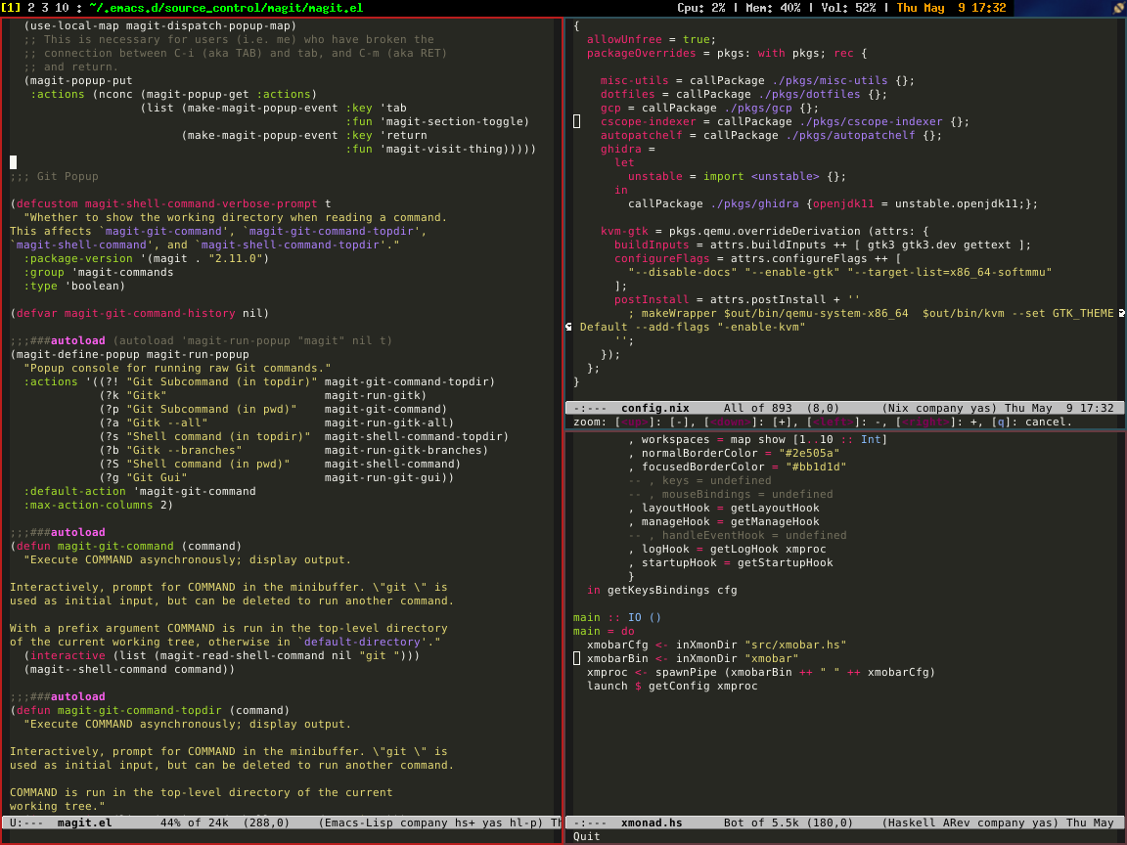The width and height of the screenshot is (1127, 845).
Task: Click the hs+ minor mode indicator
Action: pos(465,823)
